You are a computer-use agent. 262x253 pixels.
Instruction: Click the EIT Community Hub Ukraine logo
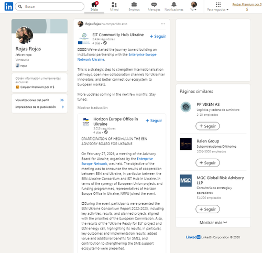84,39
